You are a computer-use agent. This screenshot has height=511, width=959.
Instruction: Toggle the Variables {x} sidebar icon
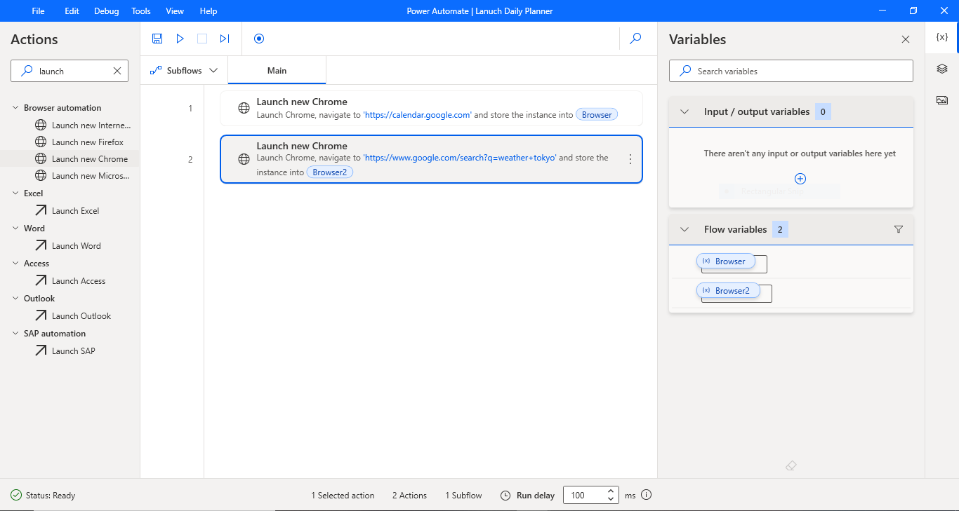pos(942,37)
